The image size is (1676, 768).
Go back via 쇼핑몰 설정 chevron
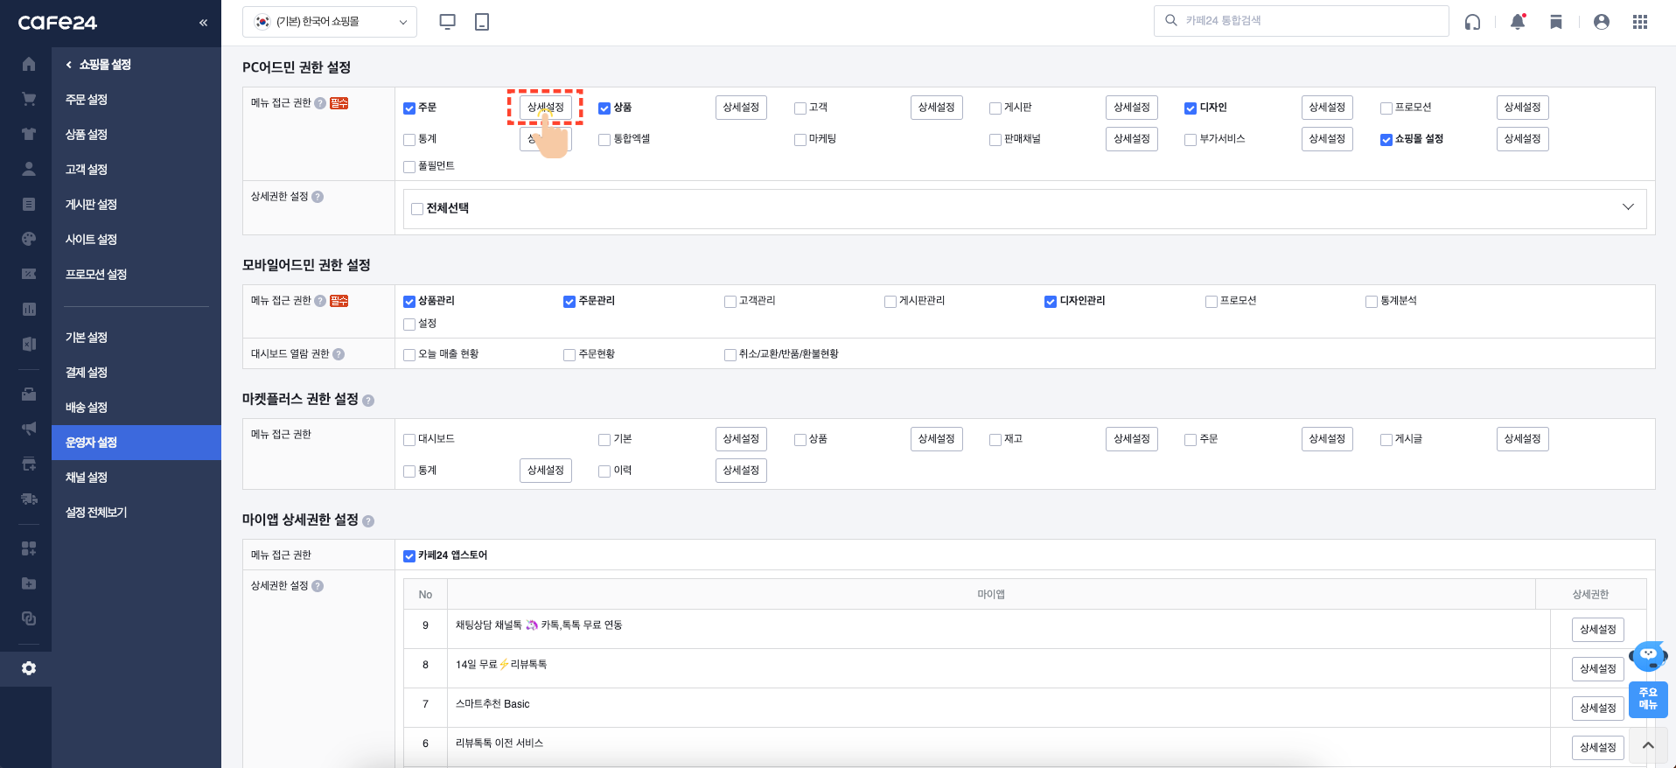(69, 65)
